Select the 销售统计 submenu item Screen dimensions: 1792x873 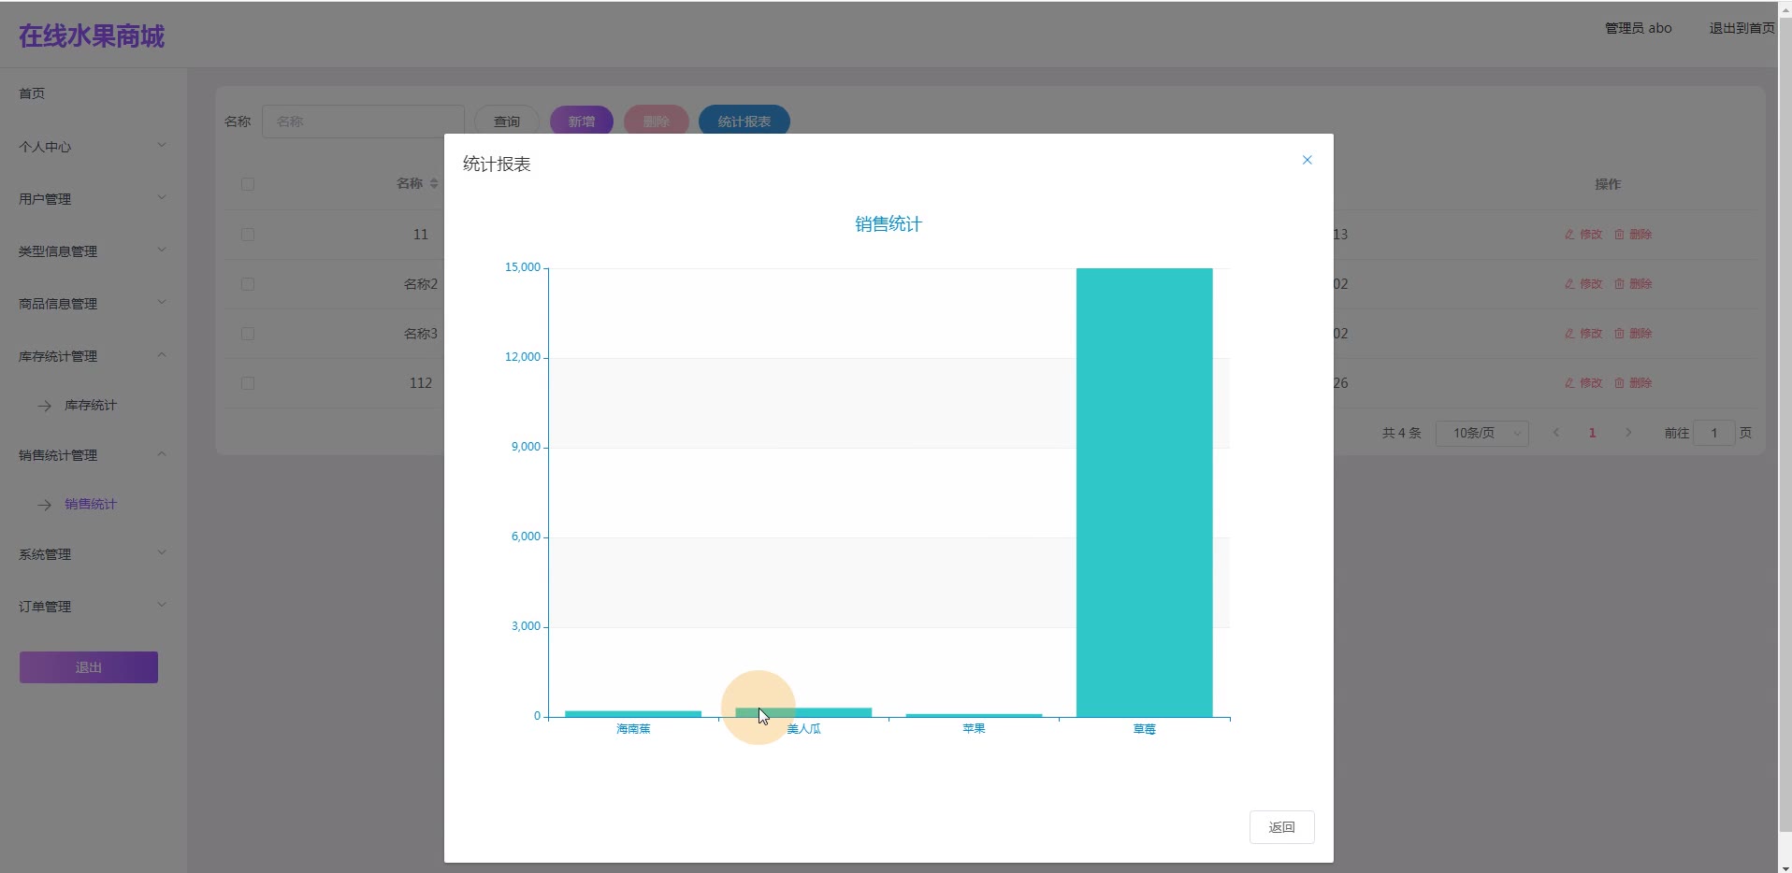click(91, 505)
